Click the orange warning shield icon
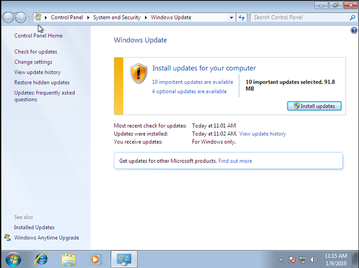The height and width of the screenshot is (268, 359). click(x=139, y=73)
